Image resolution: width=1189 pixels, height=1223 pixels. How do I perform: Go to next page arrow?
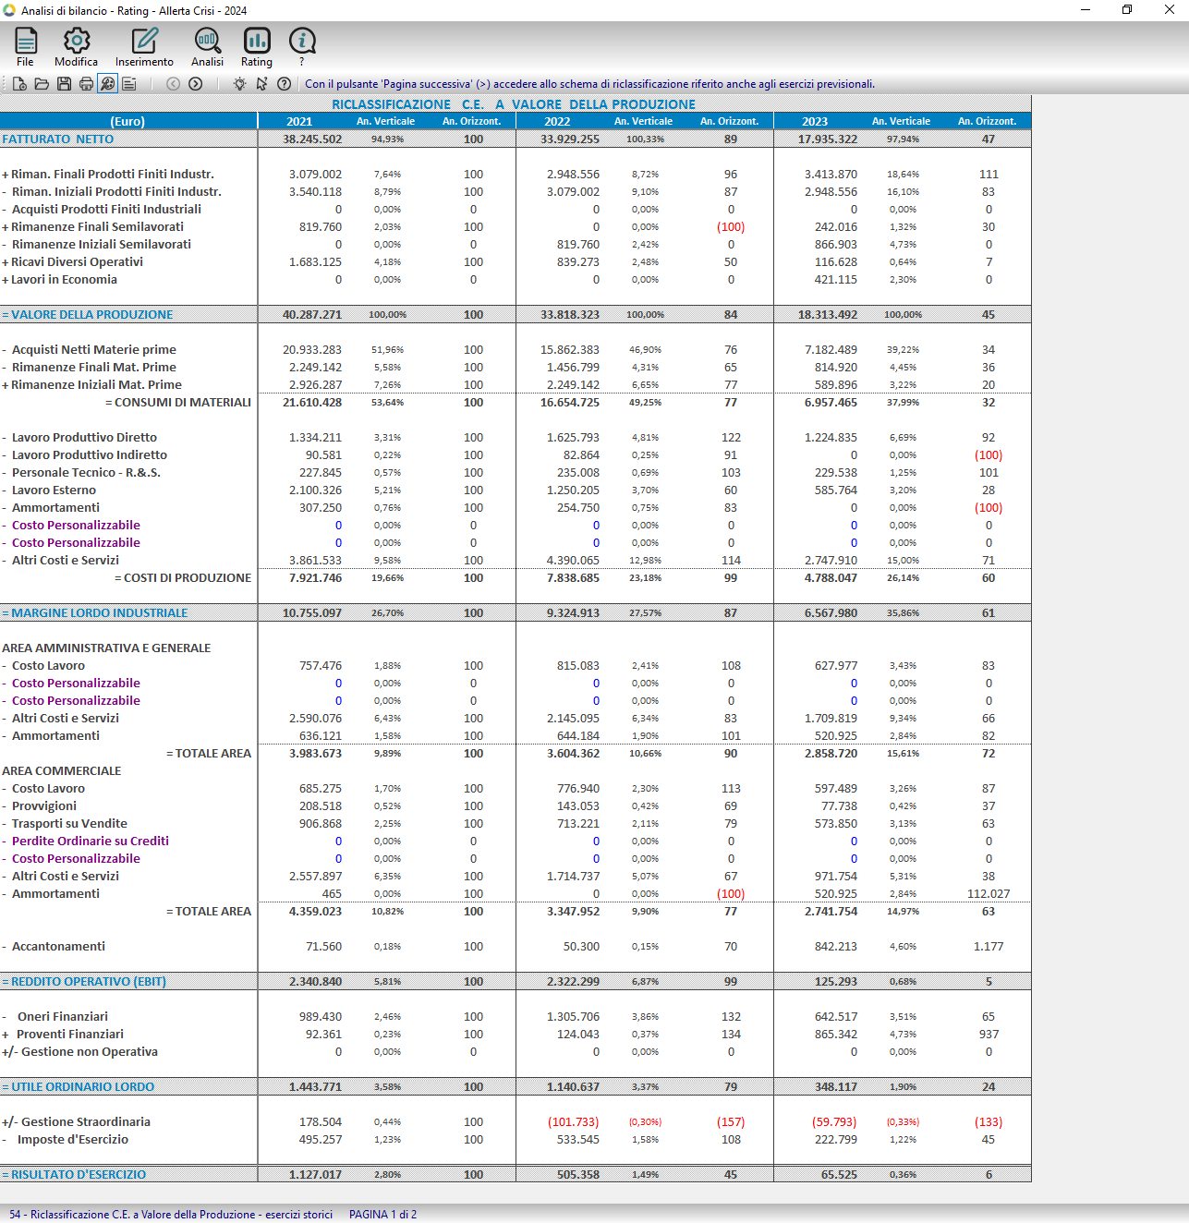coord(196,84)
